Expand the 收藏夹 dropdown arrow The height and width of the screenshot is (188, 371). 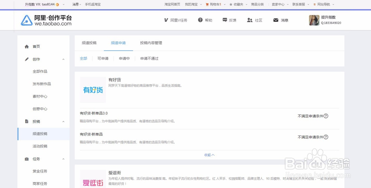tap(246, 4)
